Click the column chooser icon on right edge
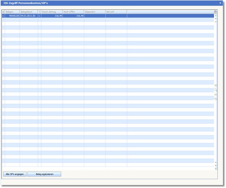 click(216, 86)
